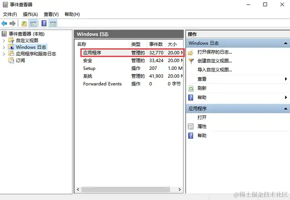Open the 查看 submenu arrow
Screen dimensions: 290x200
(286, 79)
